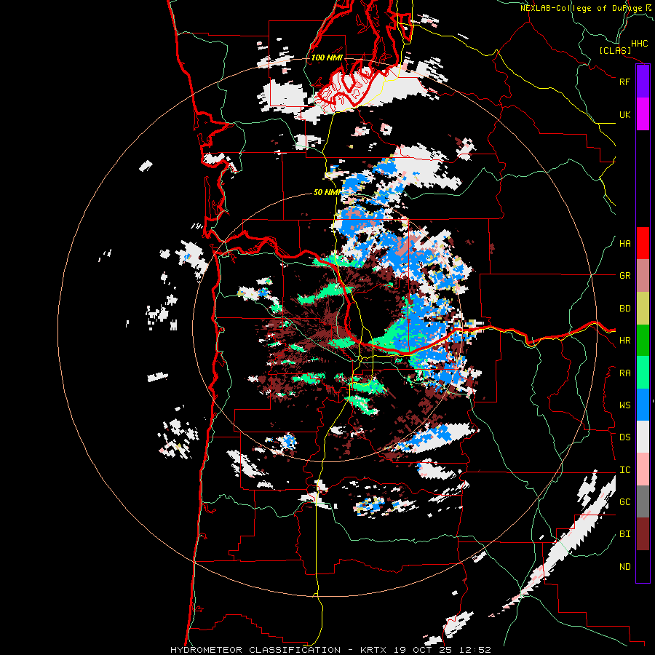Click the purple RF color swatch in legend
Screen dimensions: 655x655
(643, 82)
